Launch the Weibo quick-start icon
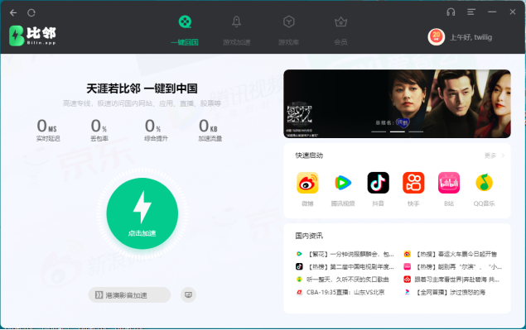526x330 pixels. (x=307, y=183)
